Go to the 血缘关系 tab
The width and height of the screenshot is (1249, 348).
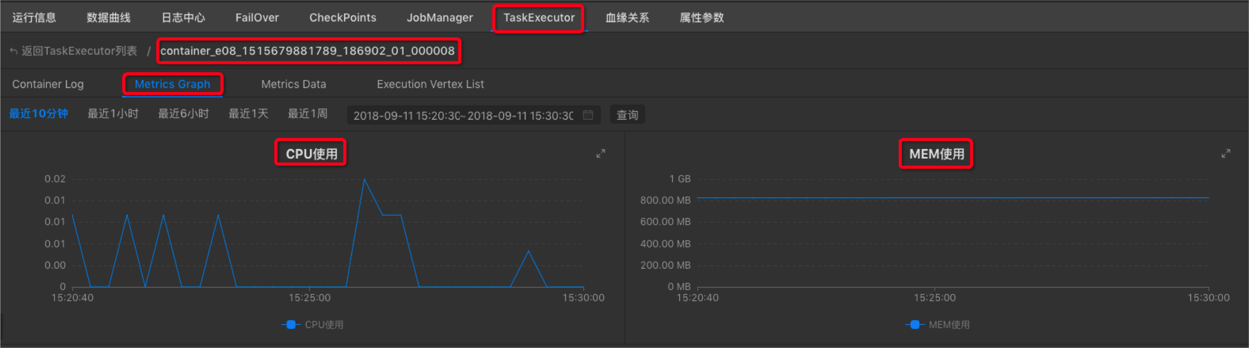pos(628,17)
